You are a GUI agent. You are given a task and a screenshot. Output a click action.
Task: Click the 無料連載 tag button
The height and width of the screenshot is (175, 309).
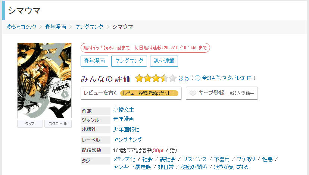tap(164, 61)
